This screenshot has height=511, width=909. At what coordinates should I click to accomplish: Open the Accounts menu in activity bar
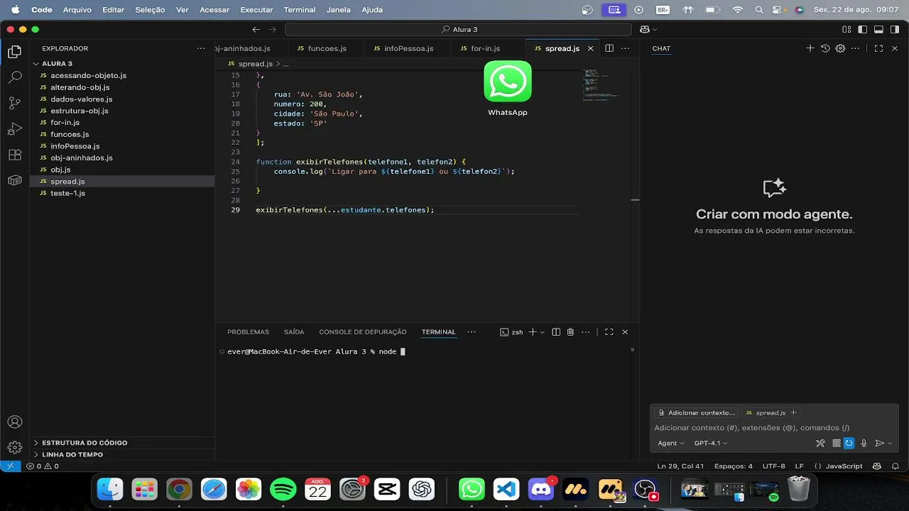(x=14, y=422)
